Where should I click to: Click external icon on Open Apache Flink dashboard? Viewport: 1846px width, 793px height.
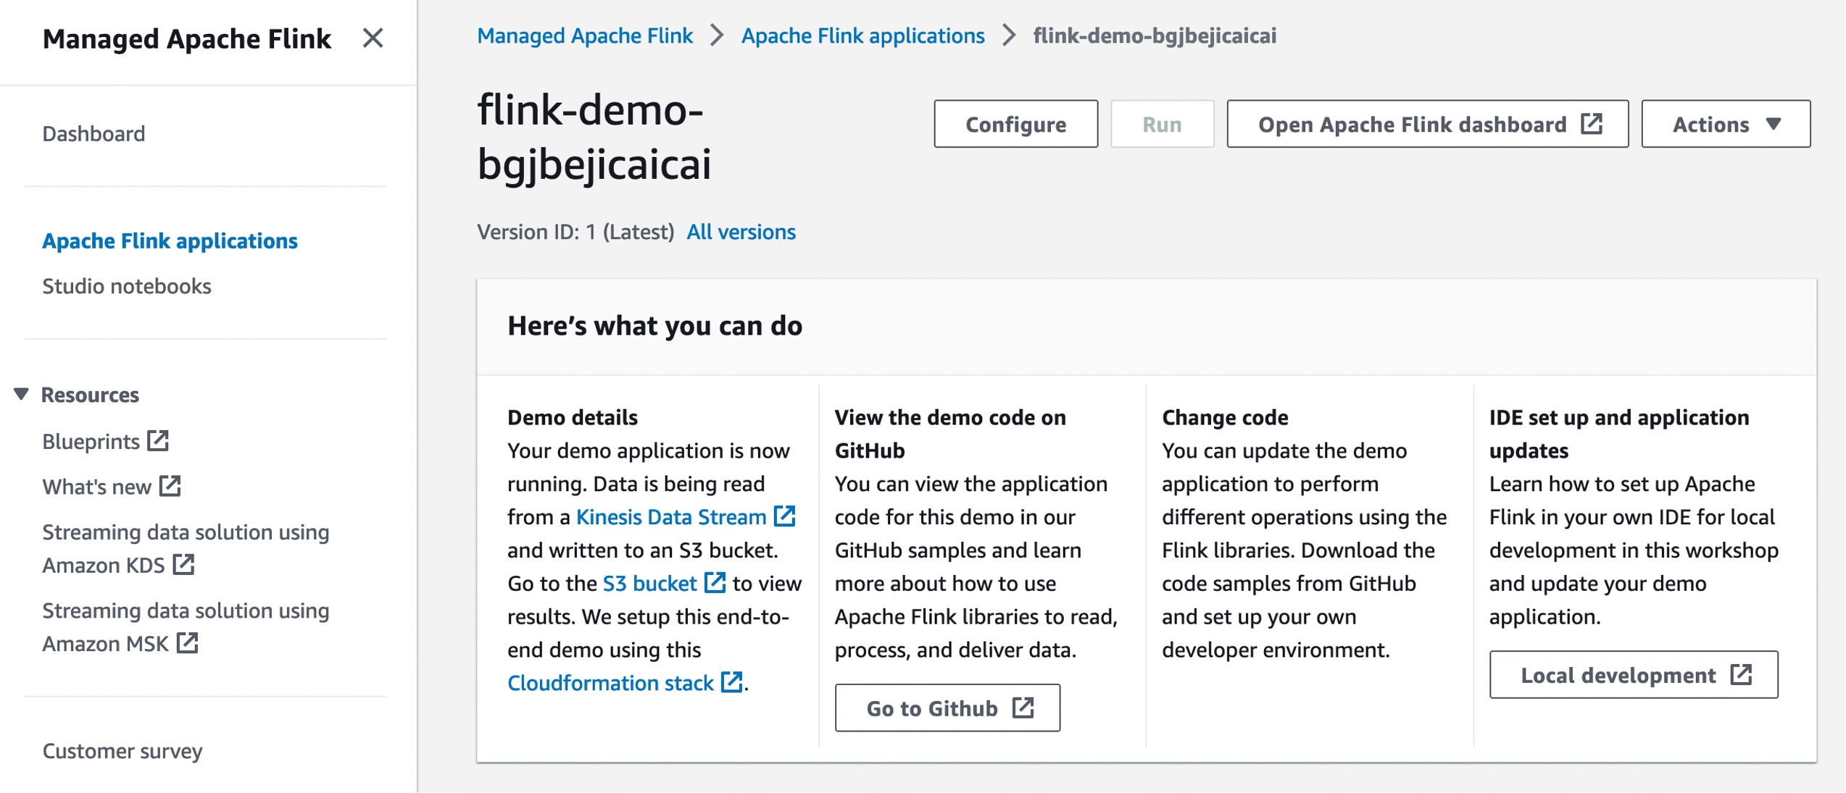1592,123
